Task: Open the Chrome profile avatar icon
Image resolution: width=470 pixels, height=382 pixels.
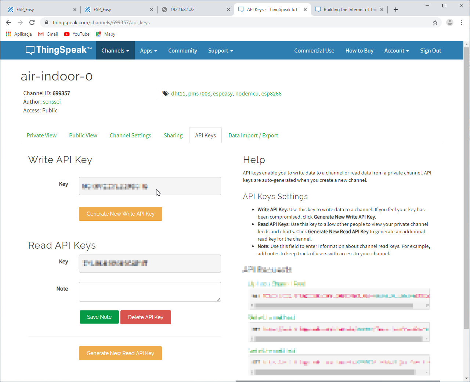Action: 449,22
